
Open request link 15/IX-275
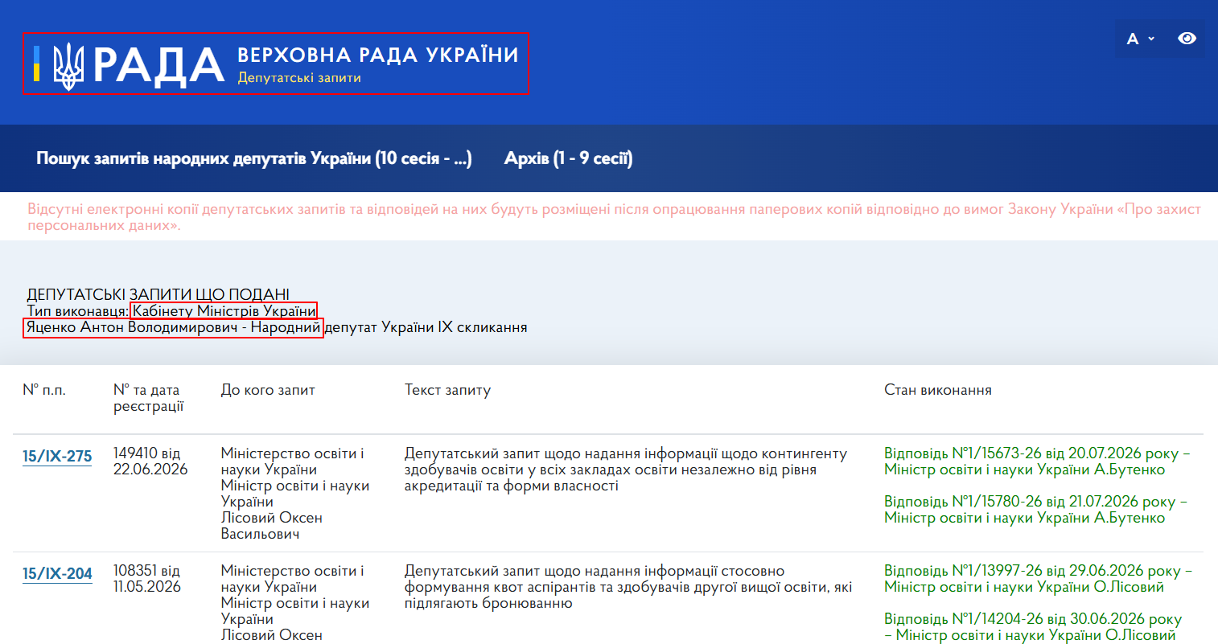click(x=57, y=456)
